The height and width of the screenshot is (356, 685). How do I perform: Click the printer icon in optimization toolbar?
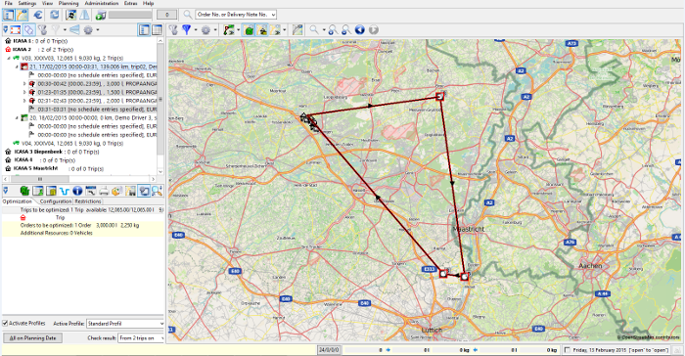[104, 191]
